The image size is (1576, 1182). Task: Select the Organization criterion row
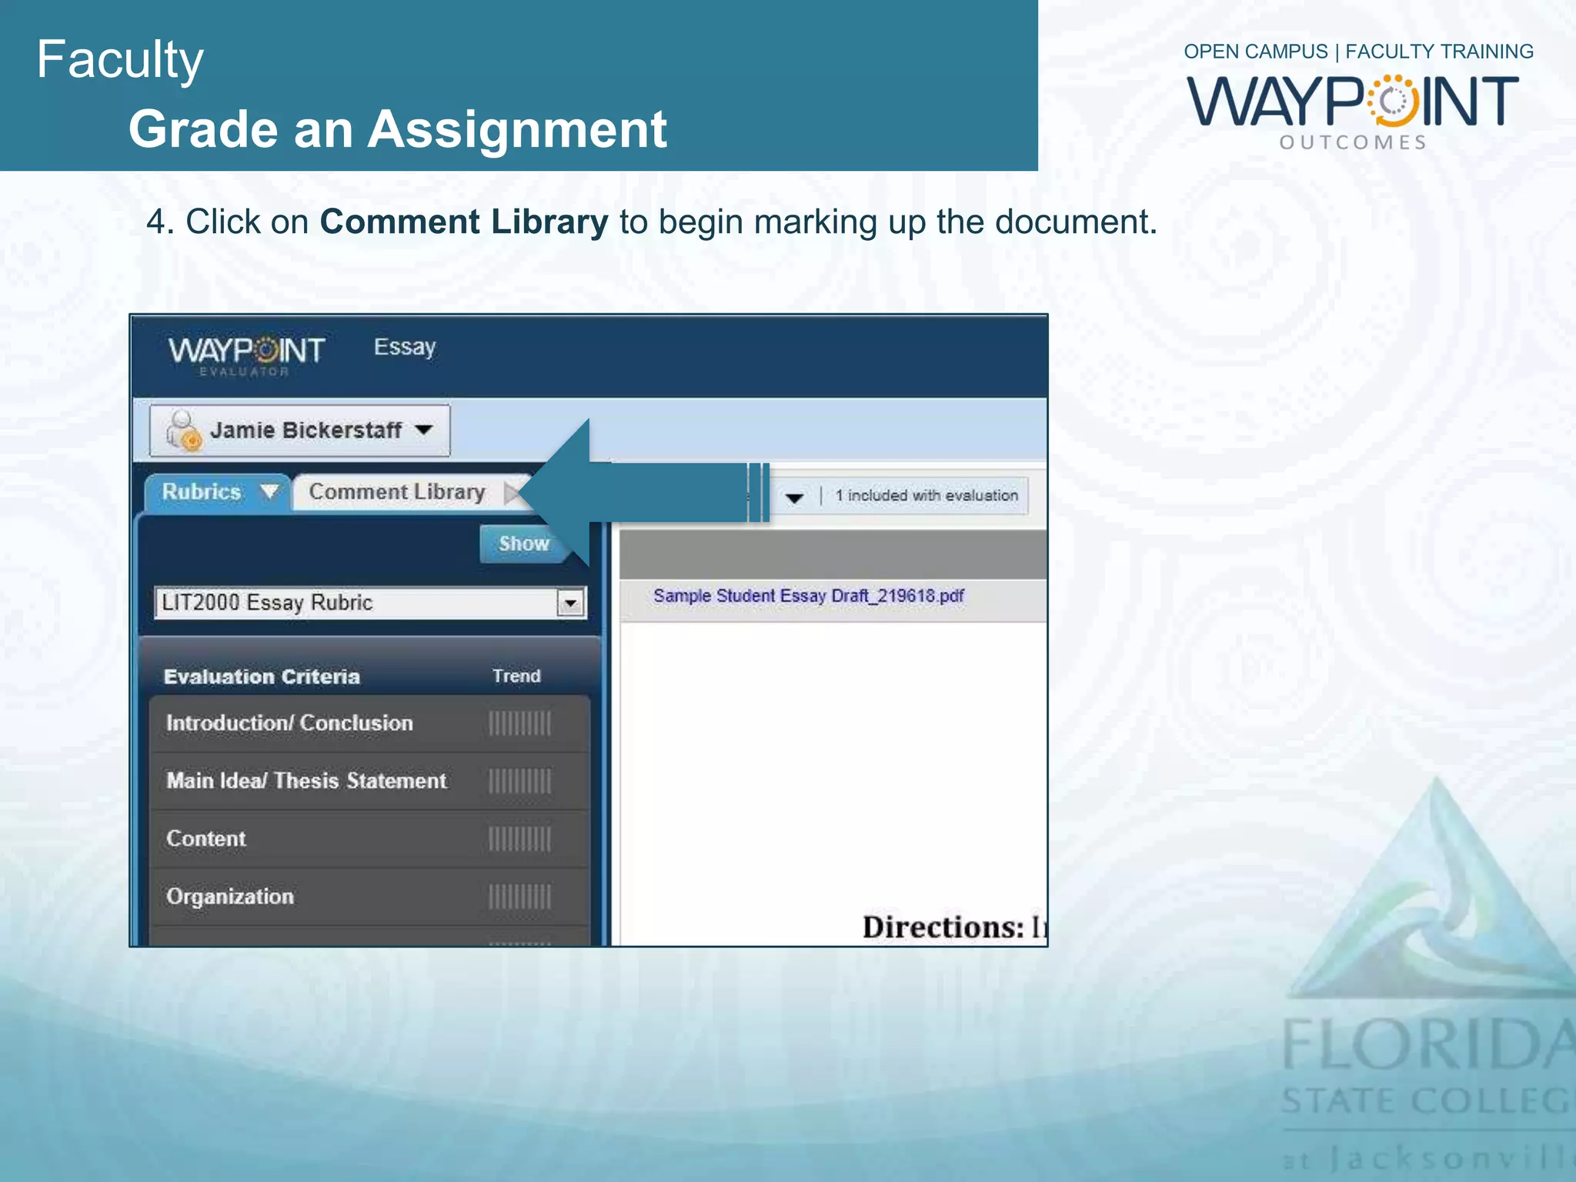(370, 897)
